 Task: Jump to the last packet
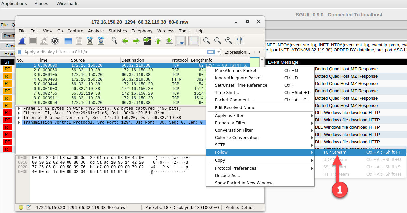[169, 41]
